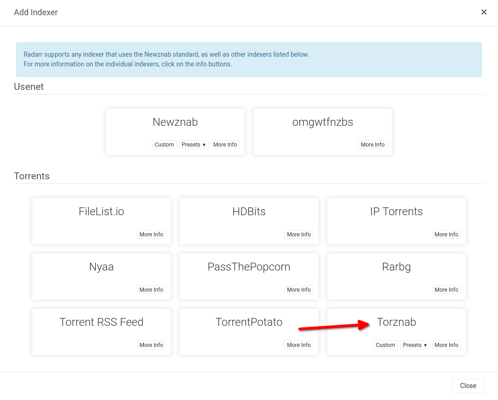
Task: Pick the IP Torrents indexer card
Action: [x=397, y=221]
